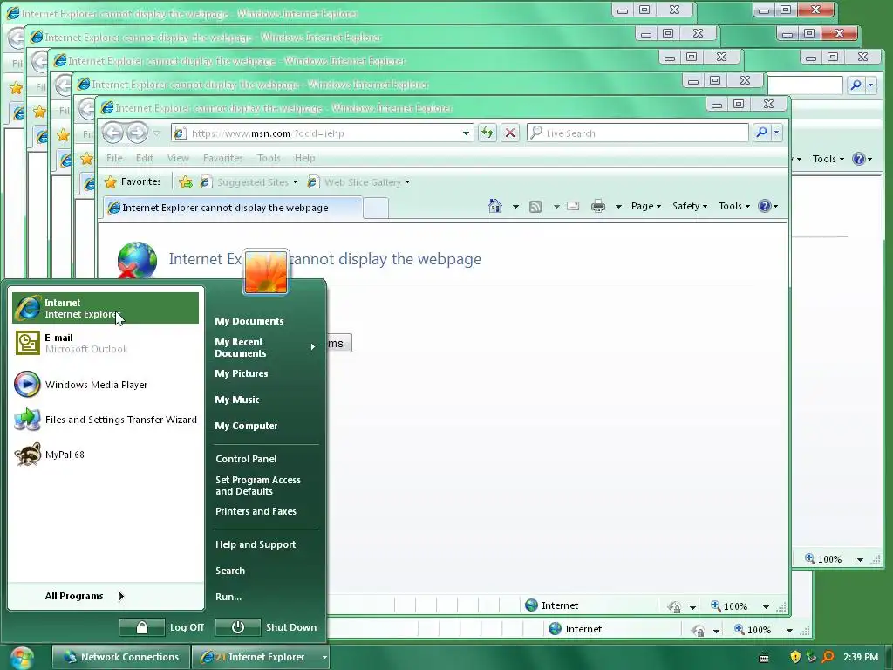
Task: Open My Music folder
Action: pyautogui.click(x=237, y=400)
